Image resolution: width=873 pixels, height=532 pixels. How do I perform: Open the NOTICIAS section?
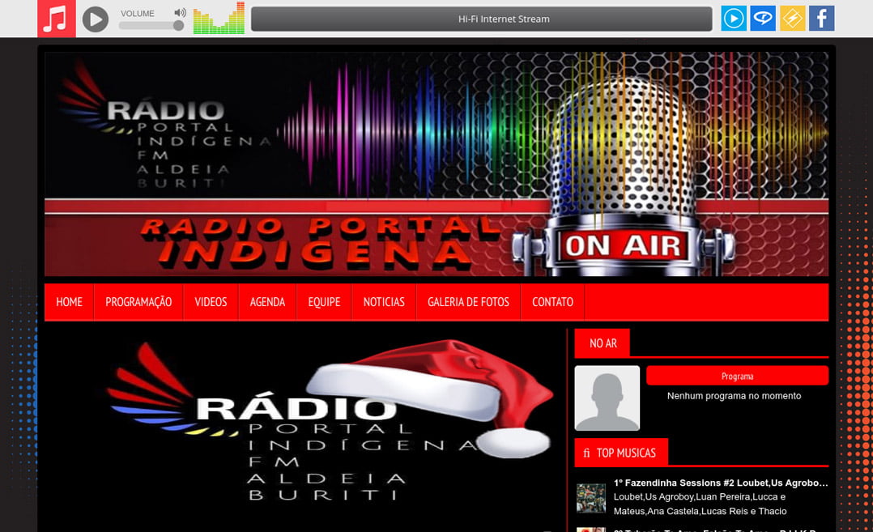click(384, 302)
